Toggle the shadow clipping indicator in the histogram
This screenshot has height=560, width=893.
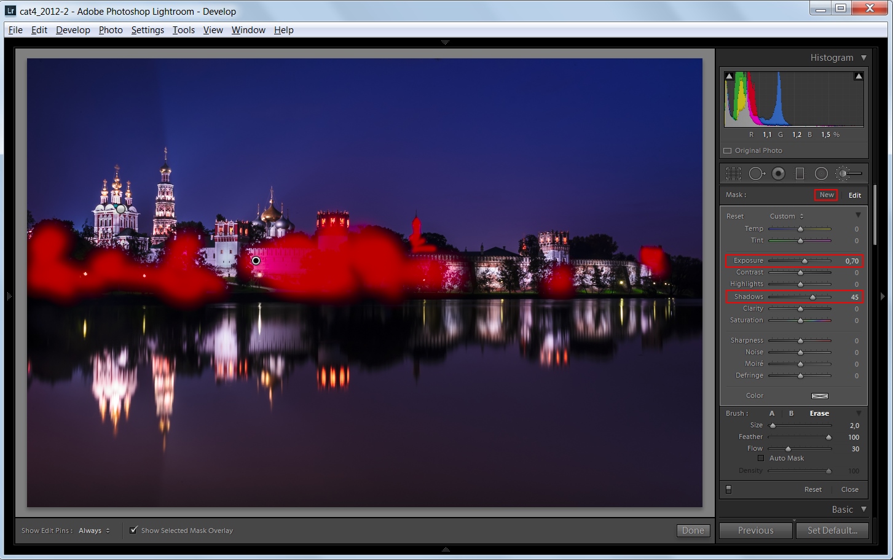click(x=729, y=76)
